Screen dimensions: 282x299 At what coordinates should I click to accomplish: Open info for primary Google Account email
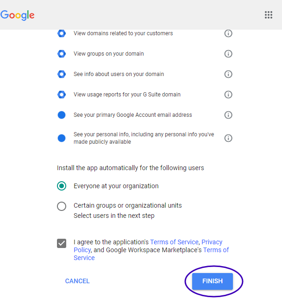[x=228, y=115]
